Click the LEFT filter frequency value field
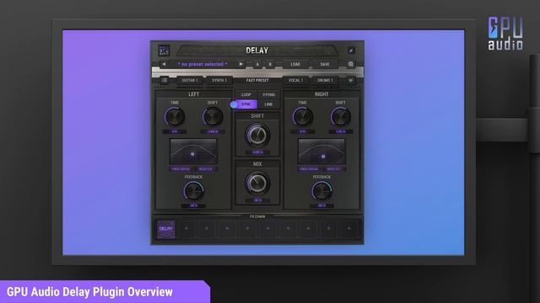540x303 pixels. click(181, 169)
